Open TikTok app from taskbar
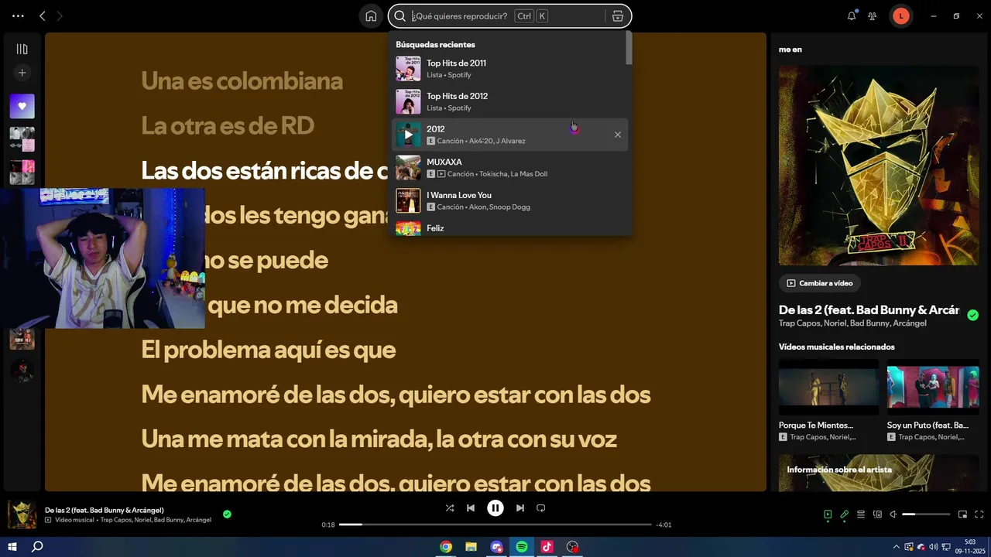Viewport: 991px width, 557px height. coord(547,547)
